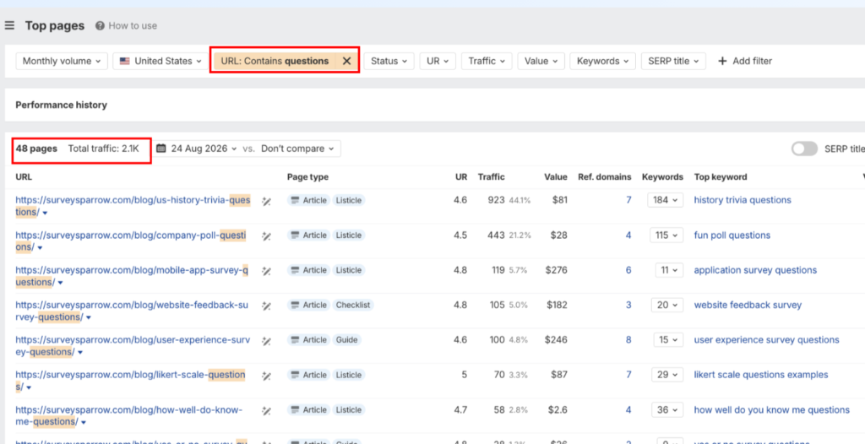The height and width of the screenshot is (444, 865).
Task: Click the magic wand icon for us-history-trivia-questions row
Action: click(266, 201)
